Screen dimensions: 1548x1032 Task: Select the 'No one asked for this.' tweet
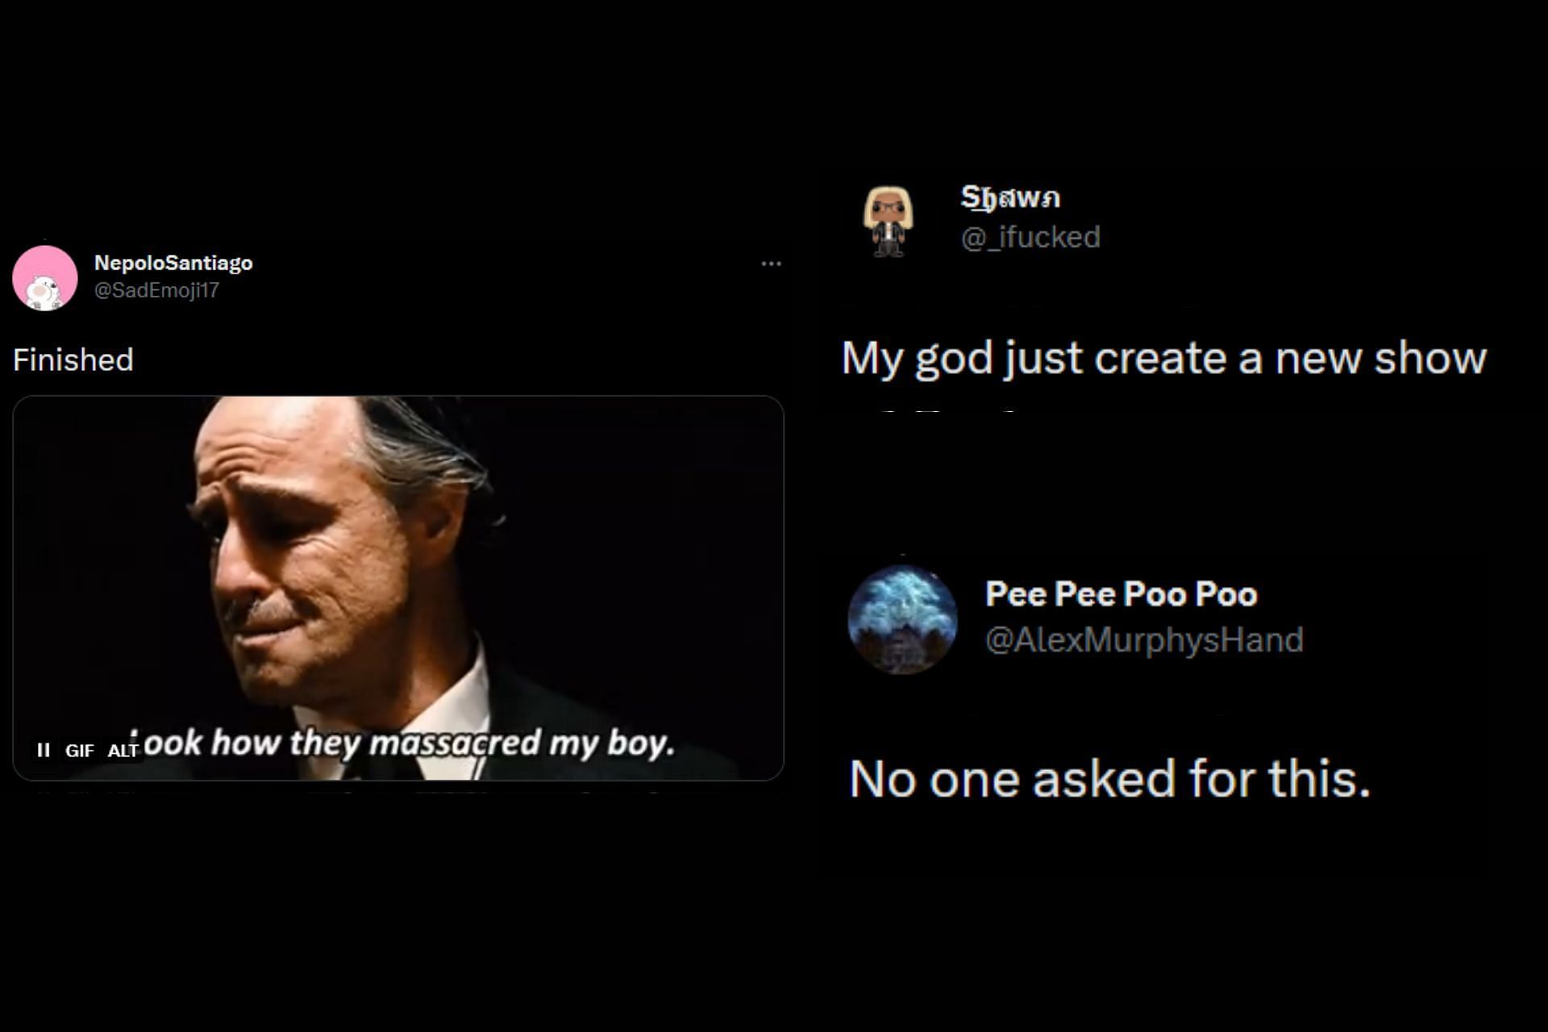[1109, 779]
